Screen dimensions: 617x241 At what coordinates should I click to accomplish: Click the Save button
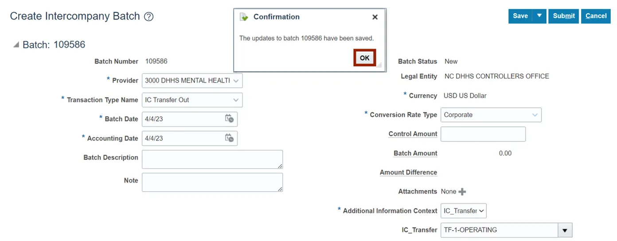tap(520, 16)
